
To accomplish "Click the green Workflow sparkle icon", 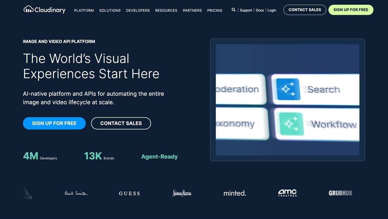I will click(x=291, y=124).
